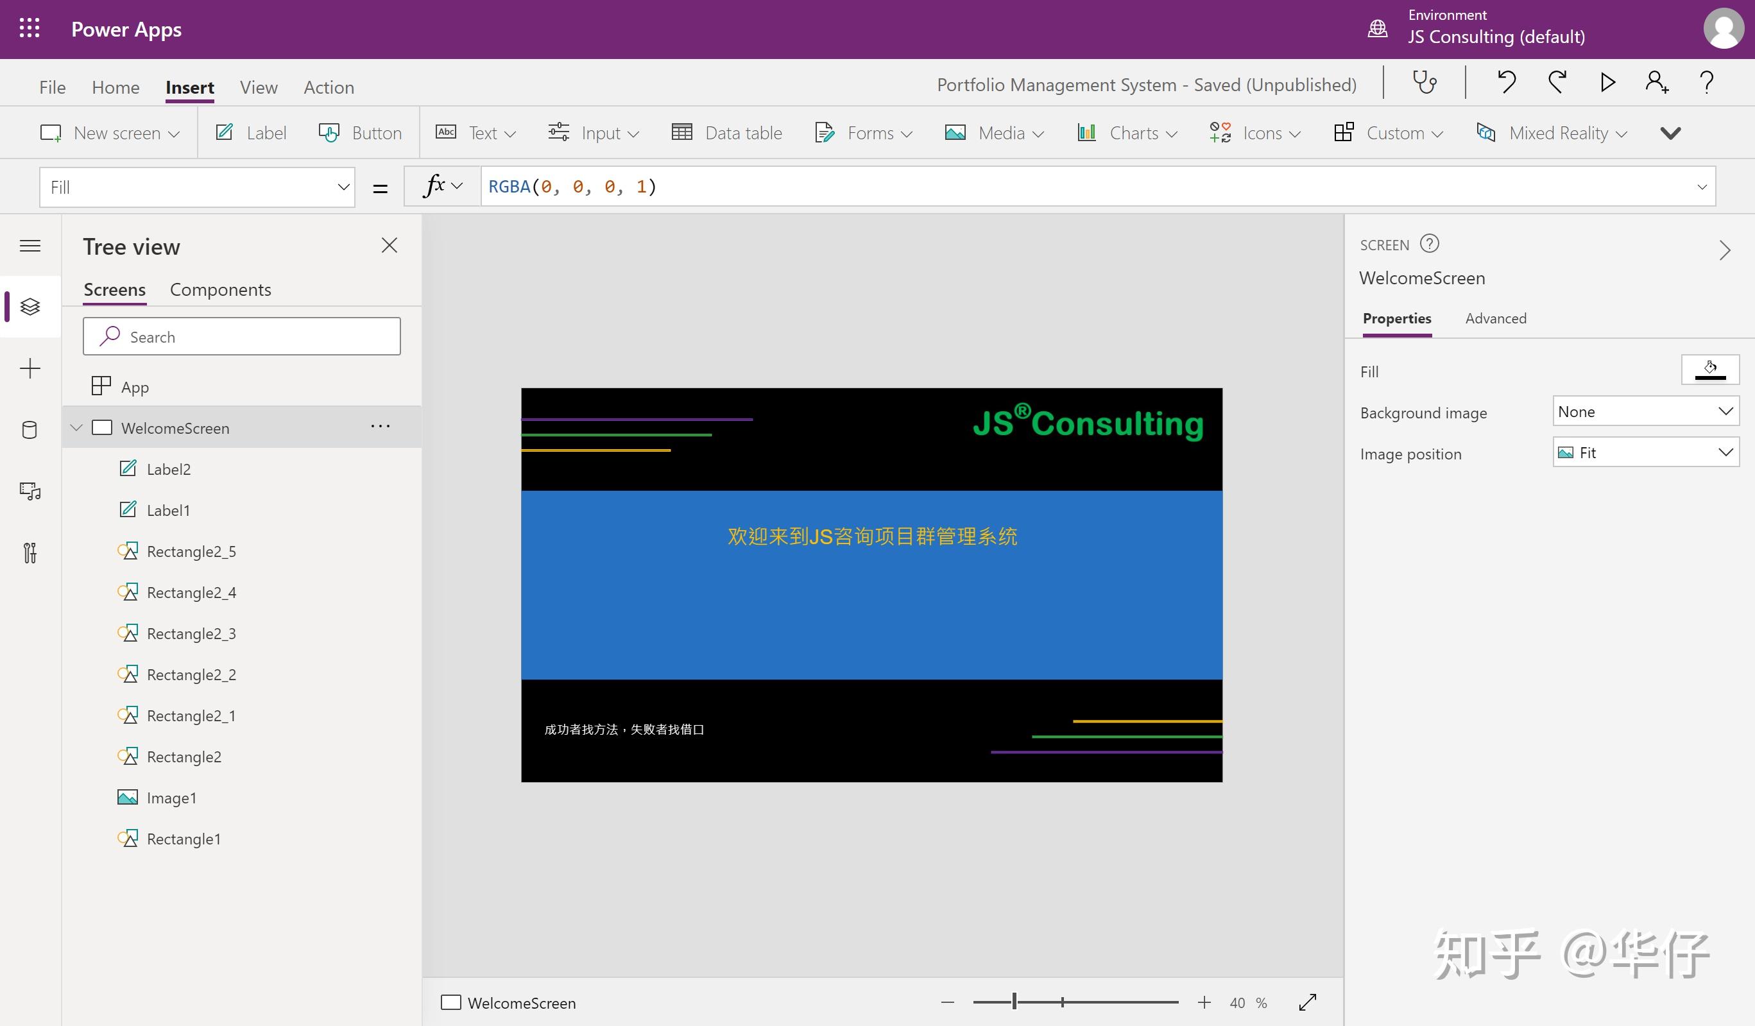This screenshot has height=1026, width=1755.
Task: Open Image position Fit dropdown
Action: click(x=1646, y=452)
